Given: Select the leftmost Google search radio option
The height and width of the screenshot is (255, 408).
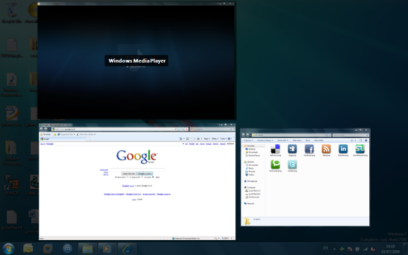Looking at the screenshot, I should click(128, 177).
